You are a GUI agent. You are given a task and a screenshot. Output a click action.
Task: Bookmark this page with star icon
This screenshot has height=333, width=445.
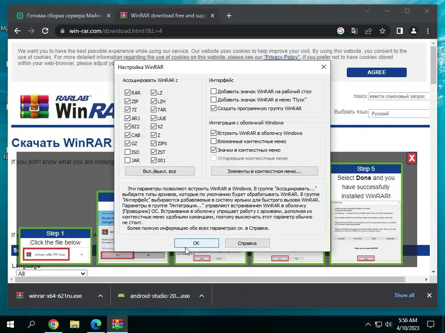(382, 31)
